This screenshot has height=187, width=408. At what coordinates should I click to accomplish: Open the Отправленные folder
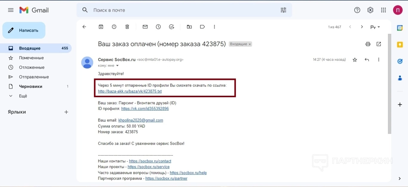click(x=36, y=77)
